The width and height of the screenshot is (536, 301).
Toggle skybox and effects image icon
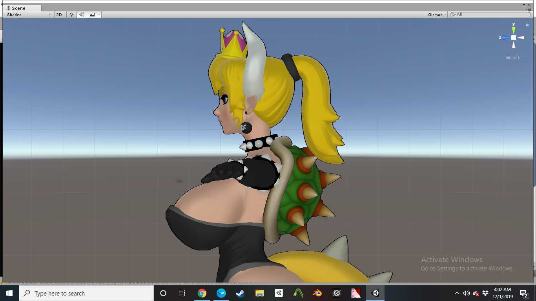(92, 15)
